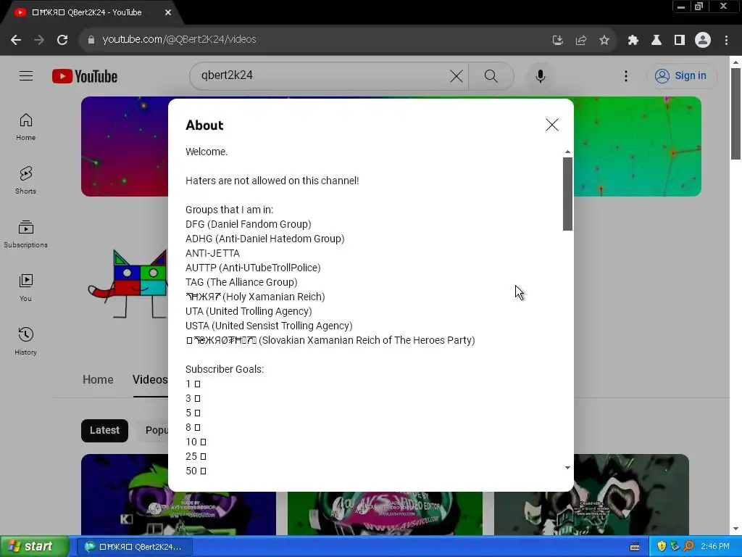
Task: Click the on-screen keyboard tray icon
Action: point(635,547)
